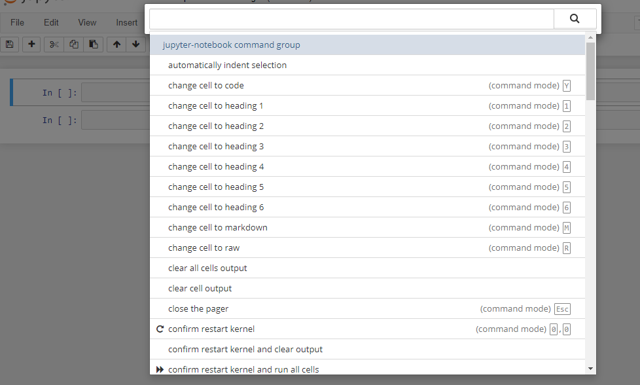Image resolution: width=640 pixels, height=385 pixels.
Task: Select 'automatically indent selection' command
Action: [367, 65]
